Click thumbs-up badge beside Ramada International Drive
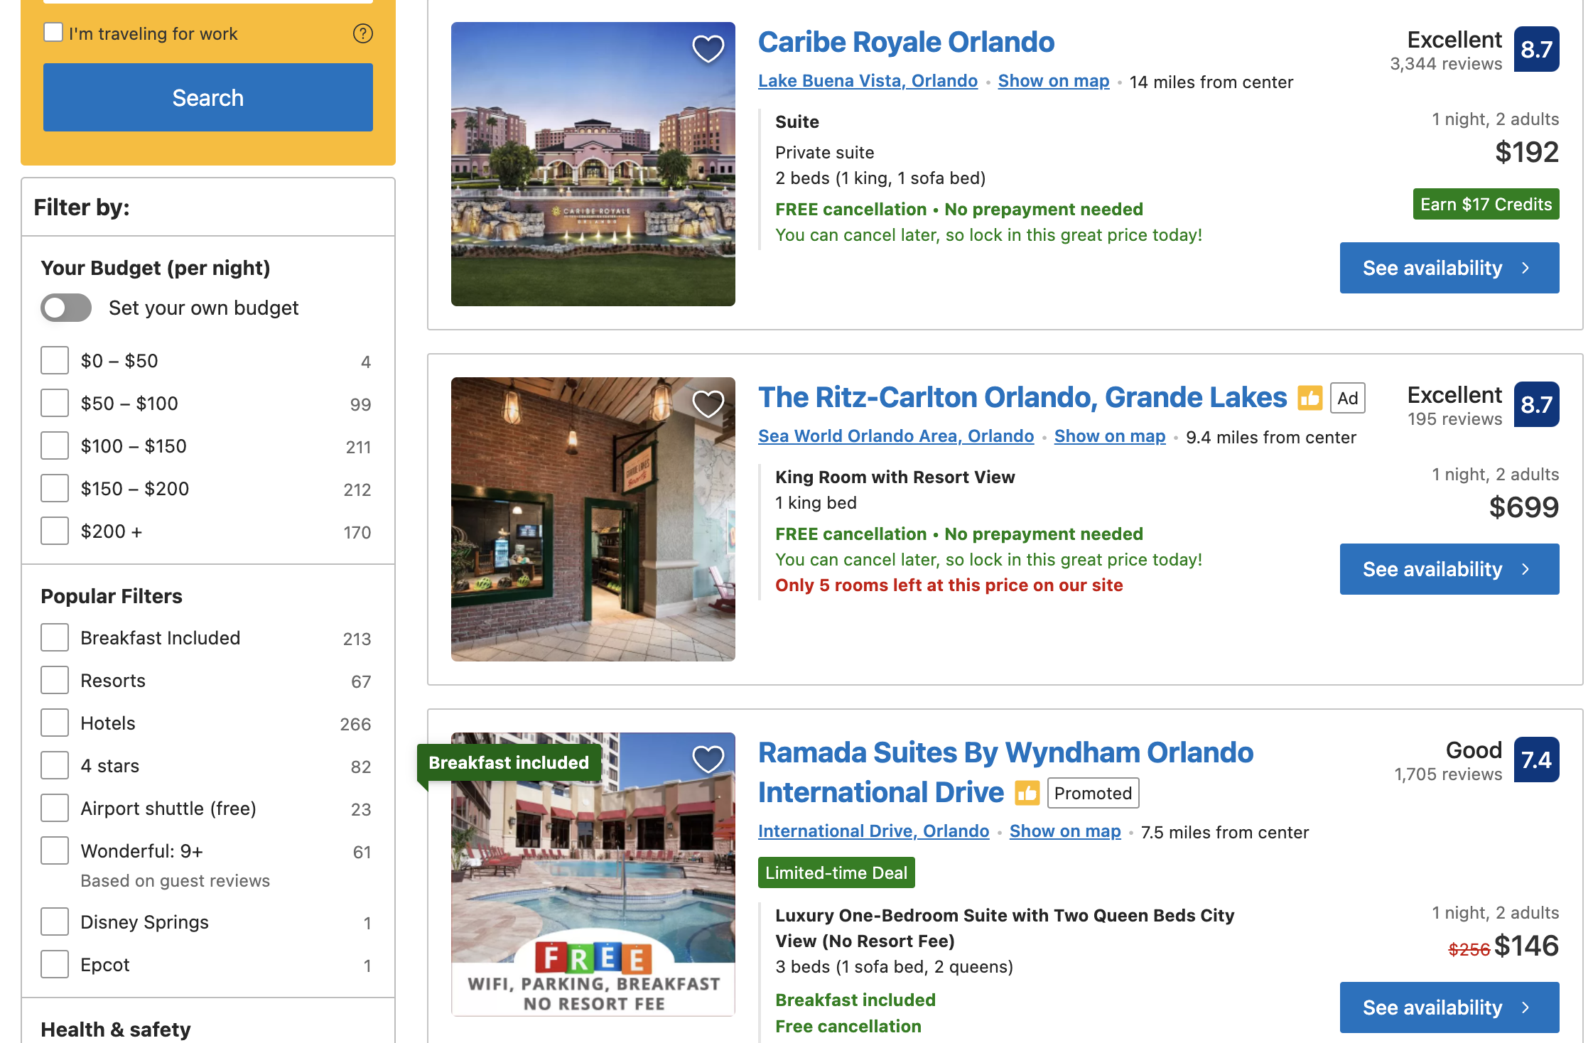The height and width of the screenshot is (1043, 1593). tap(1027, 793)
